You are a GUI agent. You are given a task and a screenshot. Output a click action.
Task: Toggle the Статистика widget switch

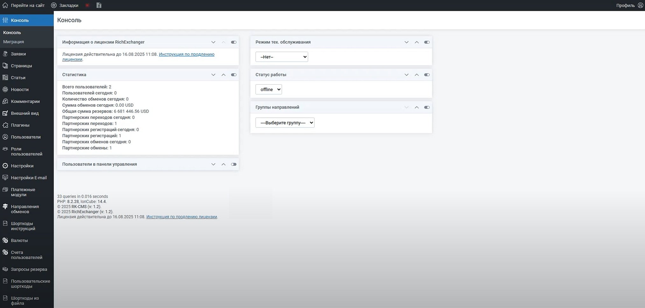(234, 75)
